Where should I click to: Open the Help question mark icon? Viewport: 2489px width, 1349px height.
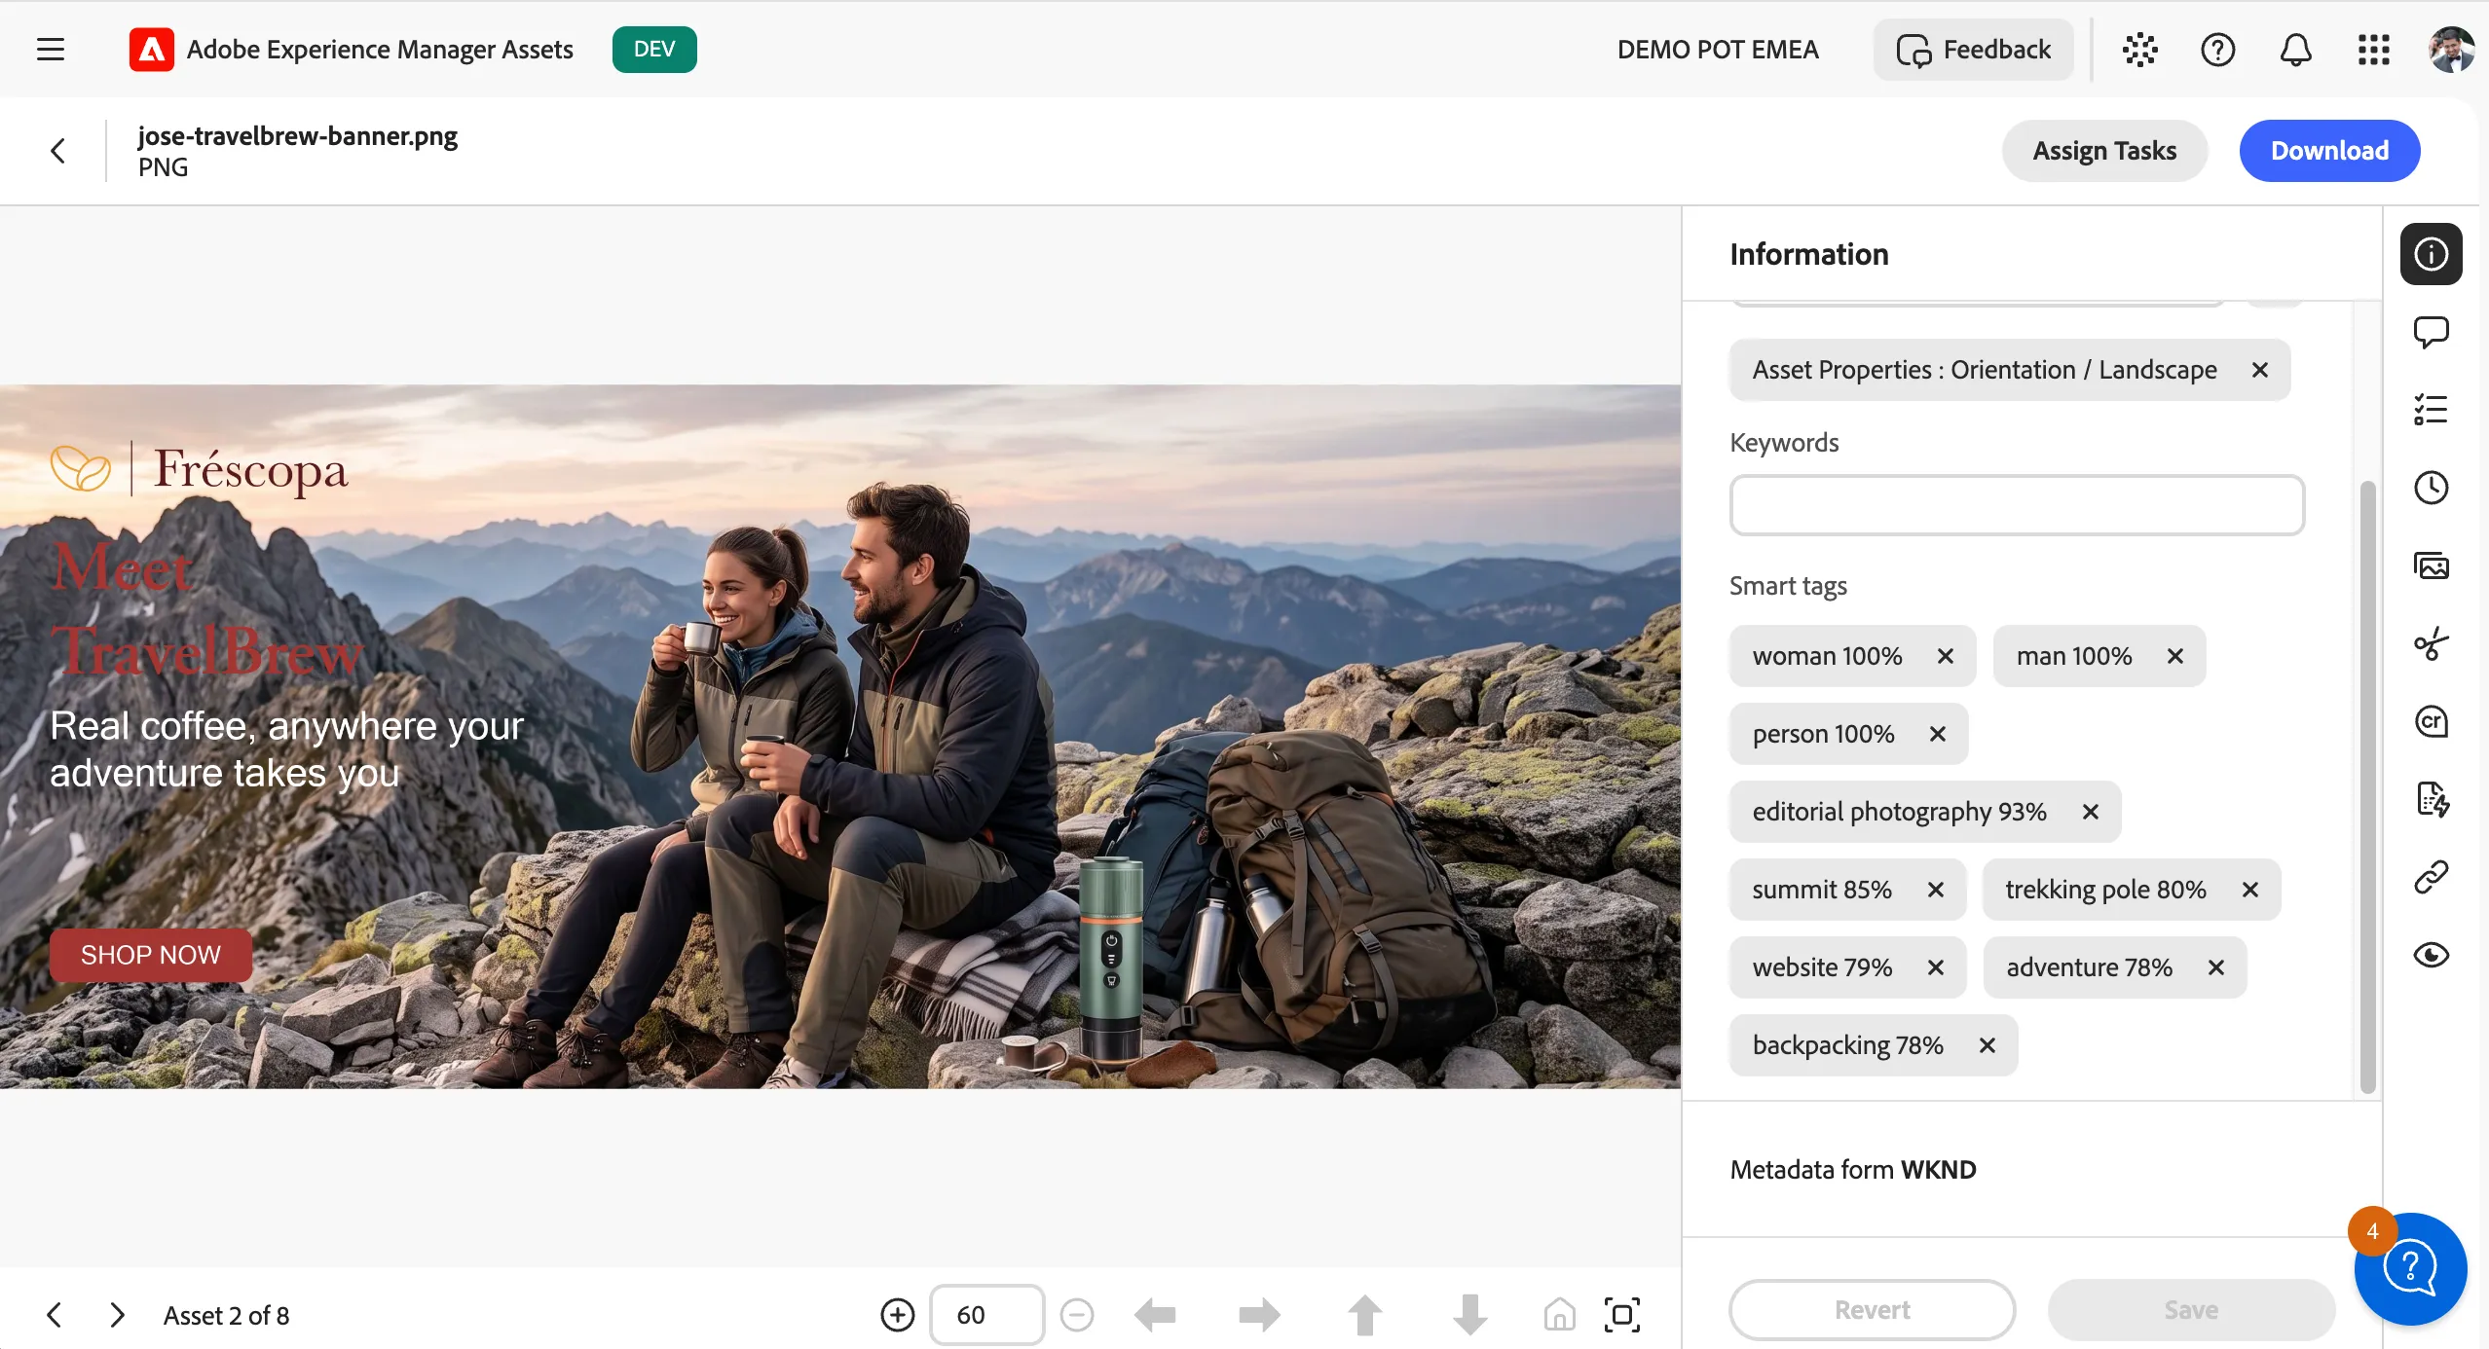tap(2218, 50)
